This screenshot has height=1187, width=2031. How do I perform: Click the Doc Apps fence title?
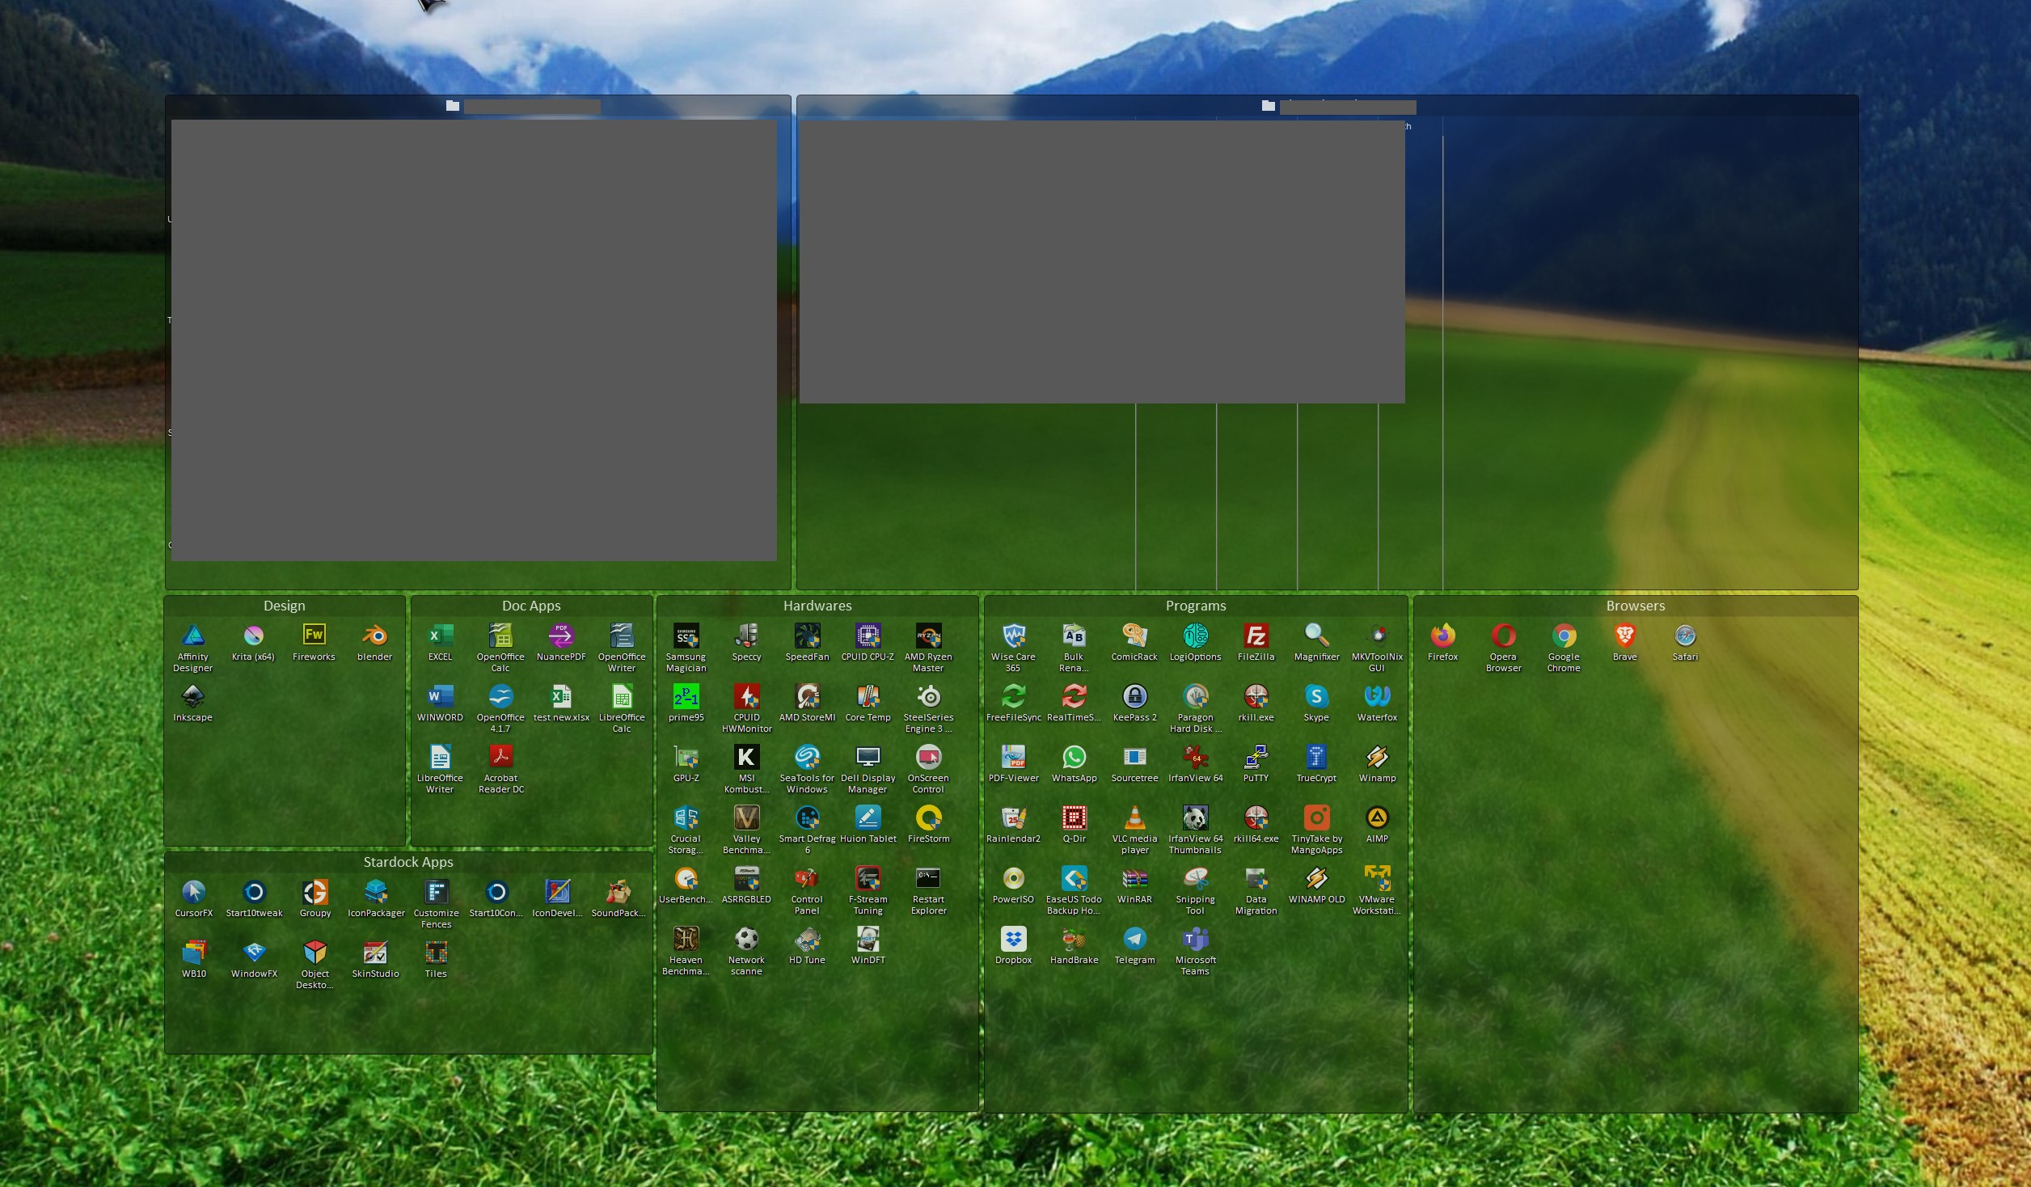click(531, 606)
